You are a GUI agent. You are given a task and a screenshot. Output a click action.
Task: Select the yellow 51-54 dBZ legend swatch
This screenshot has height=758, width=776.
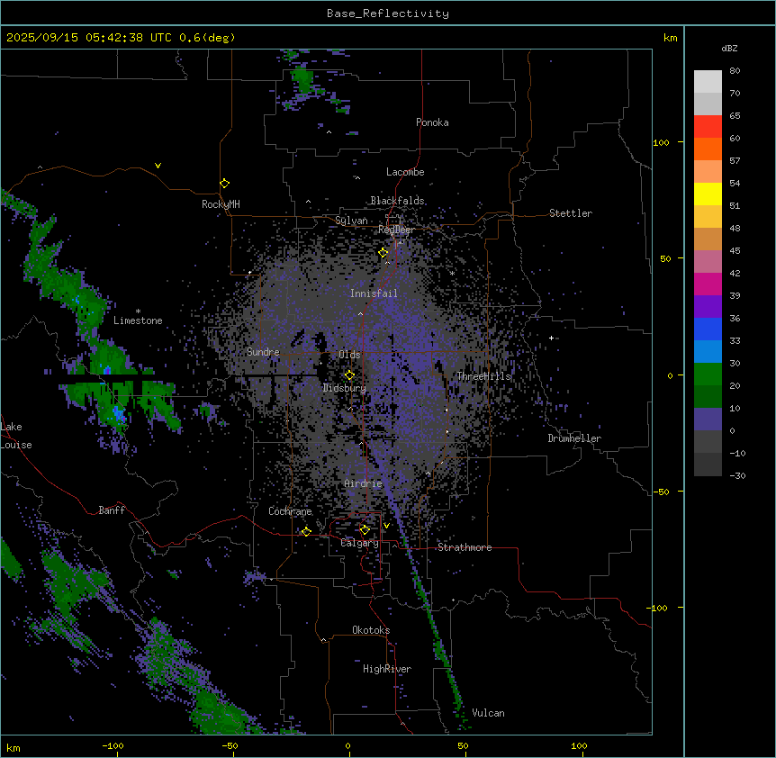pos(708,194)
